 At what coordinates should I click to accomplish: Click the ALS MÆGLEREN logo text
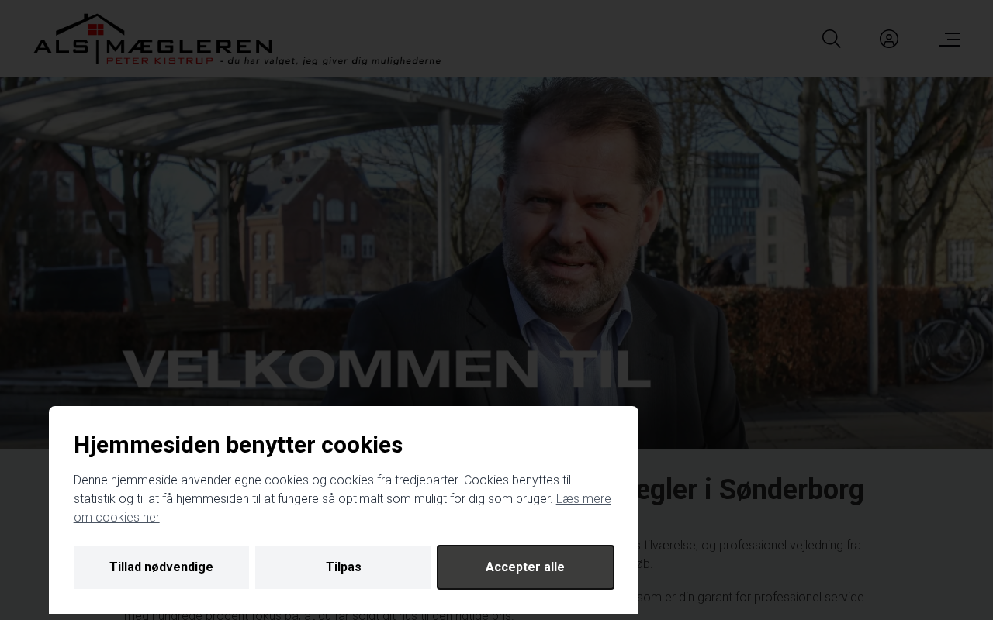(153, 46)
